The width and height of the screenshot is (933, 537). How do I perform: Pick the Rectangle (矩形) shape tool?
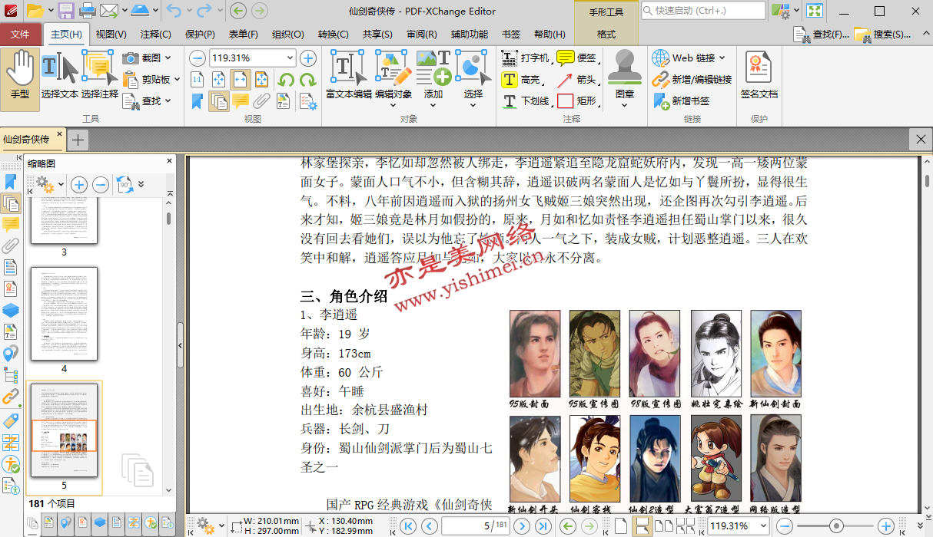pos(576,100)
